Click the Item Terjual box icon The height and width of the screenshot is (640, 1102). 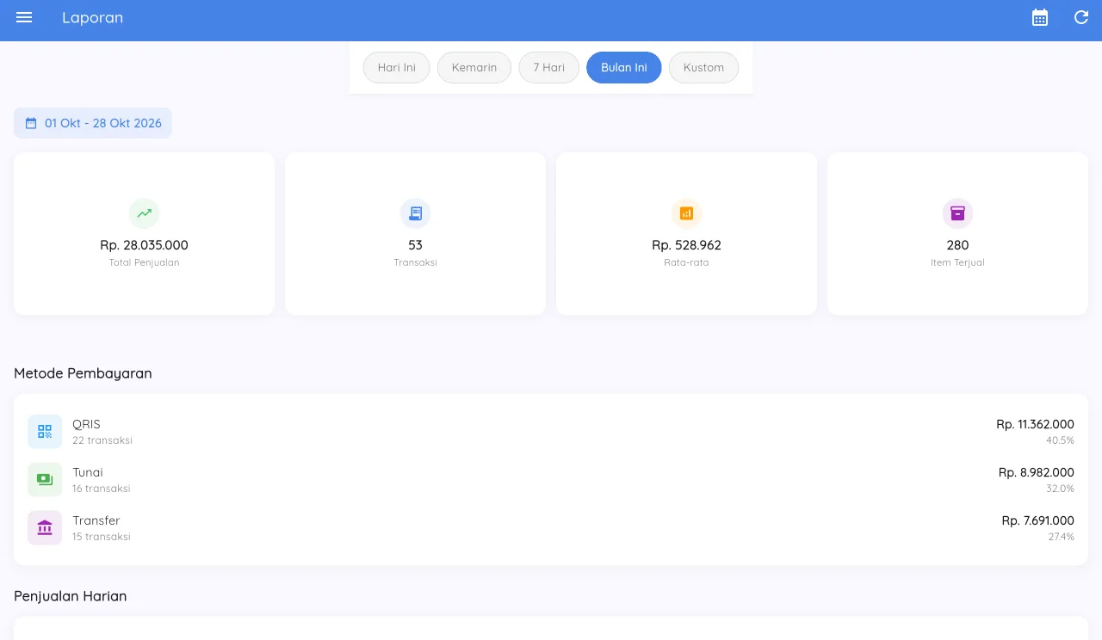point(958,213)
